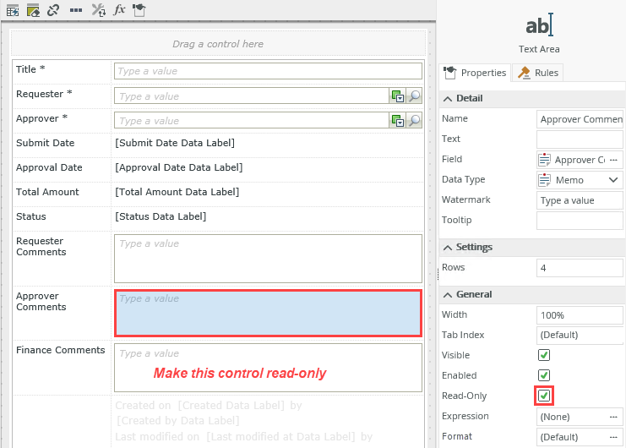
Task: Click the 'Created Data Label' text
Action: click(x=231, y=405)
